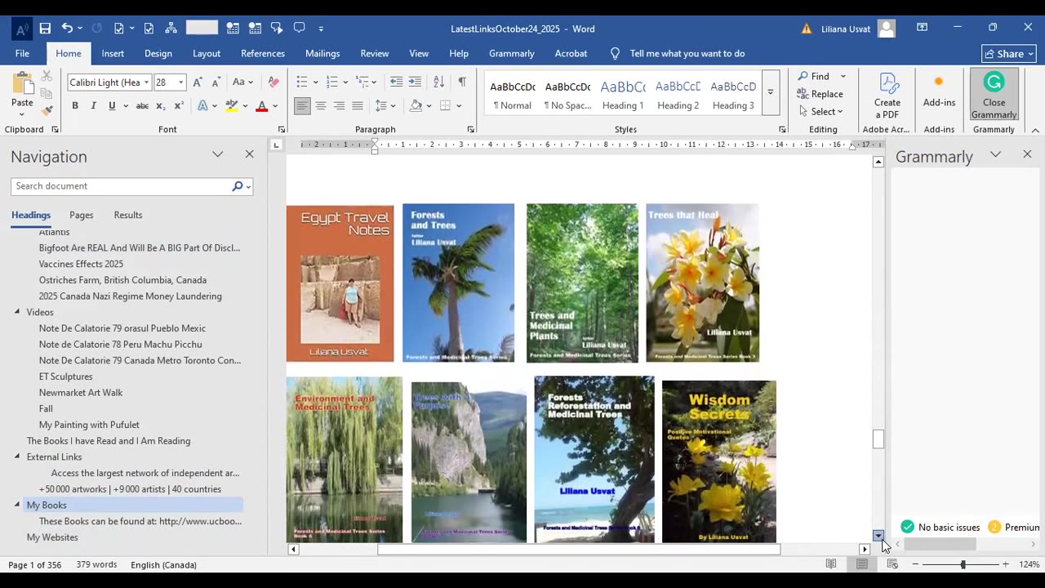Click the Format Painter icon
Viewport: 1045px width, 588px height.
coord(47,110)
